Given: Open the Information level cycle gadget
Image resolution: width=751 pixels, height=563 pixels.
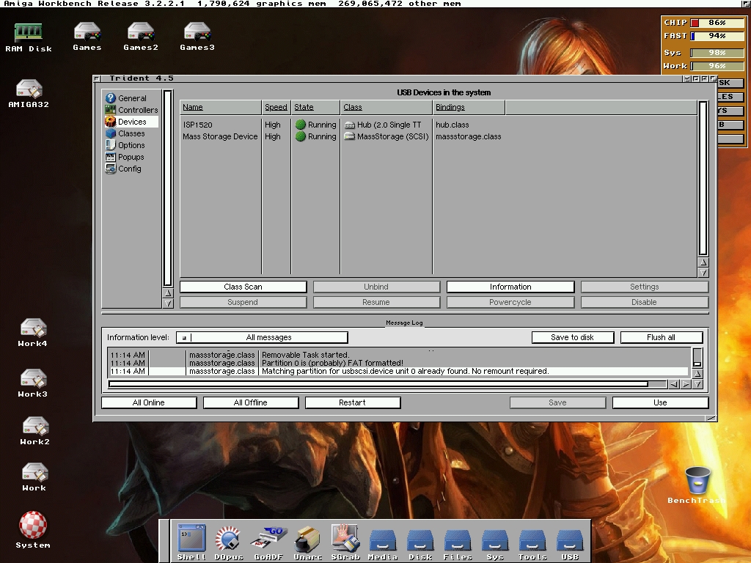Looking at the screenshot, I should [262, 337].
